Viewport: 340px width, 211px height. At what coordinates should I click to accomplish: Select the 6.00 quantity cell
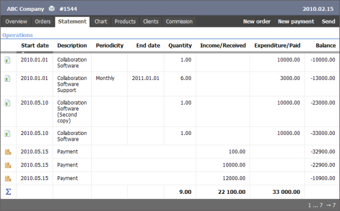186,78
